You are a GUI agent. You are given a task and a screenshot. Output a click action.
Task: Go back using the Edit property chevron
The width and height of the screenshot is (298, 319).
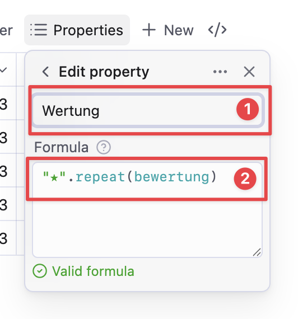click(45, 72)
